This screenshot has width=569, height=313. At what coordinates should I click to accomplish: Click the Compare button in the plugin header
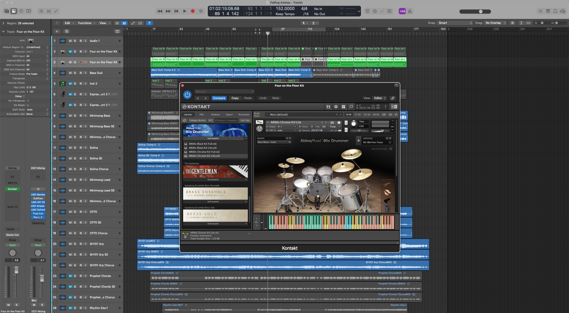pyautogui.click(x=219, y=98)
